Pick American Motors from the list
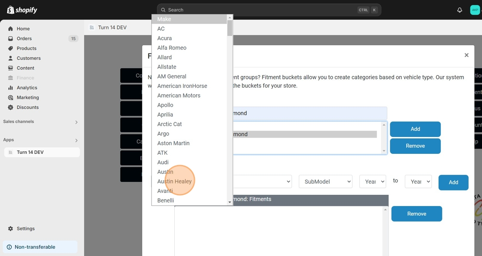482x256 pixels. pyautogui.click(x=189, y=95)
